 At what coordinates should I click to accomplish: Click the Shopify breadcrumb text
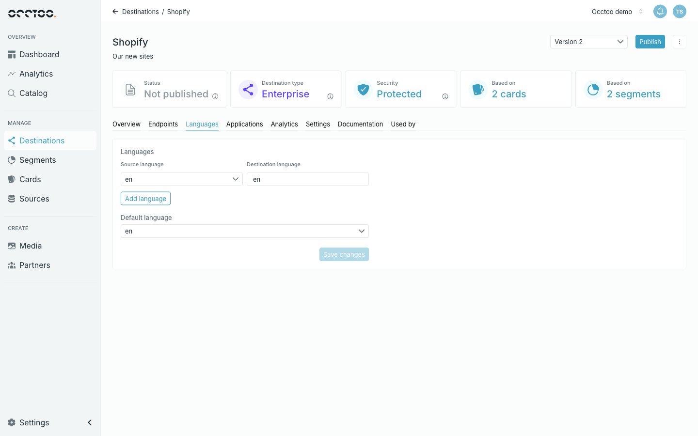[x=178, y=12]
